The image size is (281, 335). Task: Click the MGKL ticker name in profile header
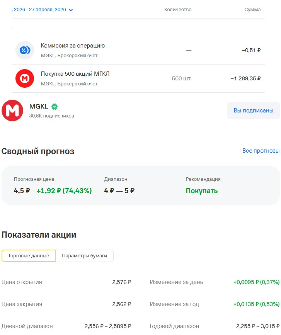pyautogui.click(x=39, y=106)
